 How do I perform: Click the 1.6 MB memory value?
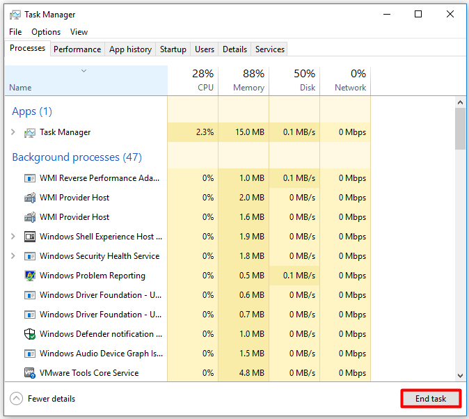pos(252,217)
